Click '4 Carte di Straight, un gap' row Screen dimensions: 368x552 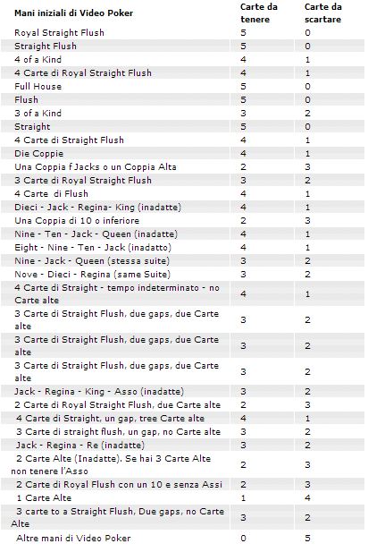[182, 418]
